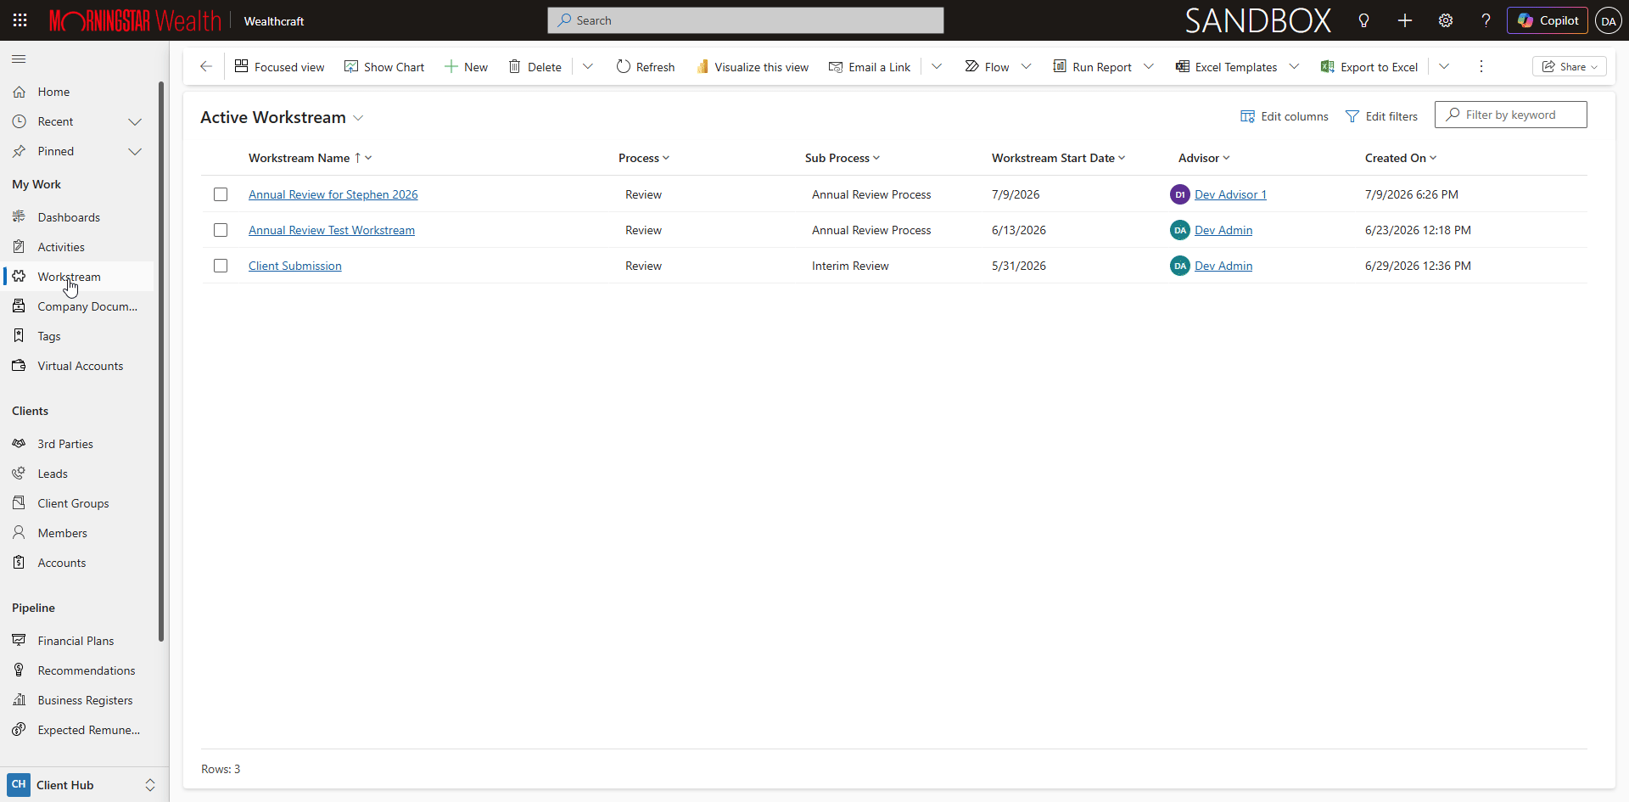Switch to Focused view
Image resolution: width=1629 pixels, height=802 pixels.
(279, 66)
